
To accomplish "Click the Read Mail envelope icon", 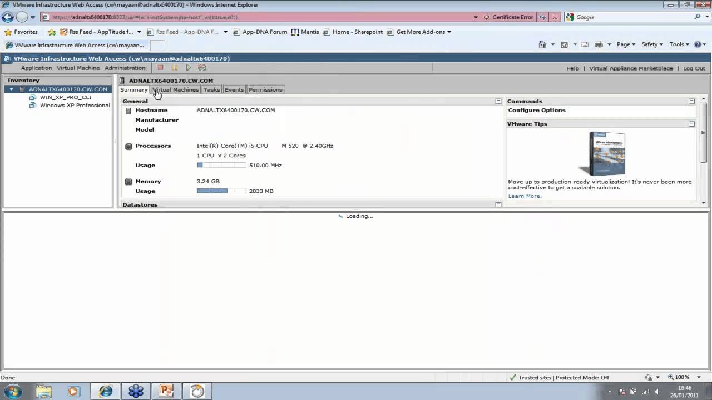I will point(585,44).
